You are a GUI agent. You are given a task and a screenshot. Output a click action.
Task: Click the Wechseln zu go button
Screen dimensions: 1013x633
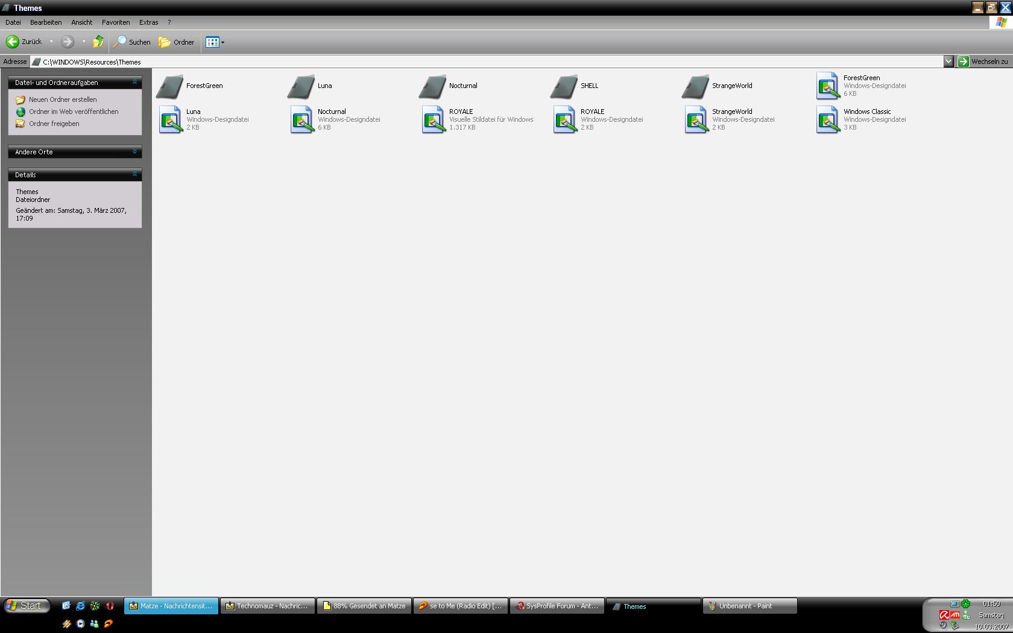[x=983, y=61]
